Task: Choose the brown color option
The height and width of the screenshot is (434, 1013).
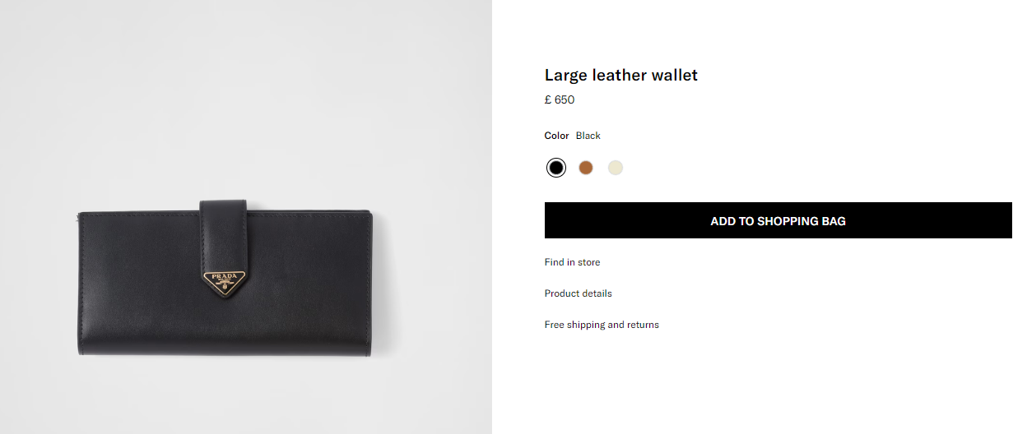Action: pyautogui.click(x=586, y=168)
